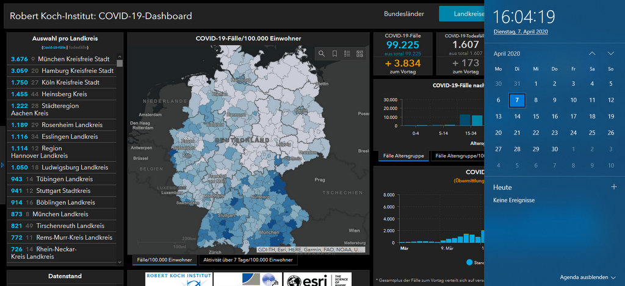The height and width of the screenshot is (286, 625).
Task: Open the map search tool
Action: (x=322, y=54)
